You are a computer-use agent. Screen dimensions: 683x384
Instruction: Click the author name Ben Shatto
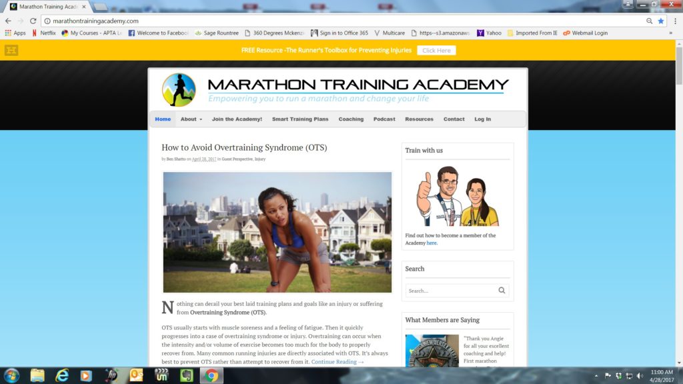[176, 159]
